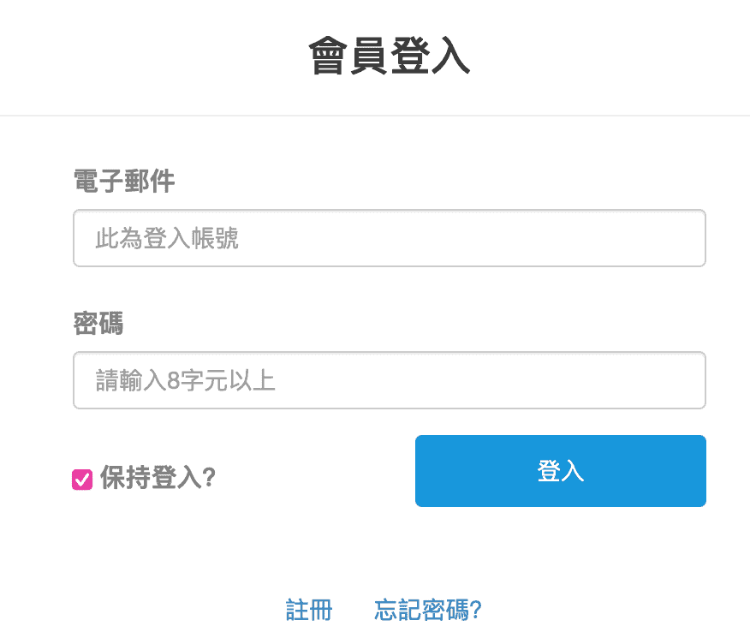
Task: Select the box requiring 8 characters or more
Action: point(389,380)
